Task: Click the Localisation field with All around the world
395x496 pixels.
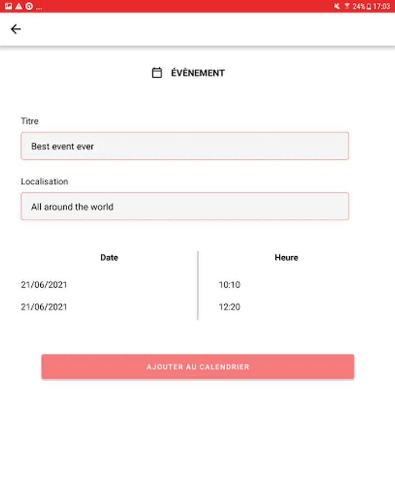Action: pyautogui.click(x=185, y=206)
